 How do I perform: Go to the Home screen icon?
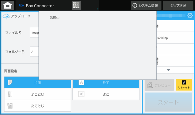(x=8, y=5)
